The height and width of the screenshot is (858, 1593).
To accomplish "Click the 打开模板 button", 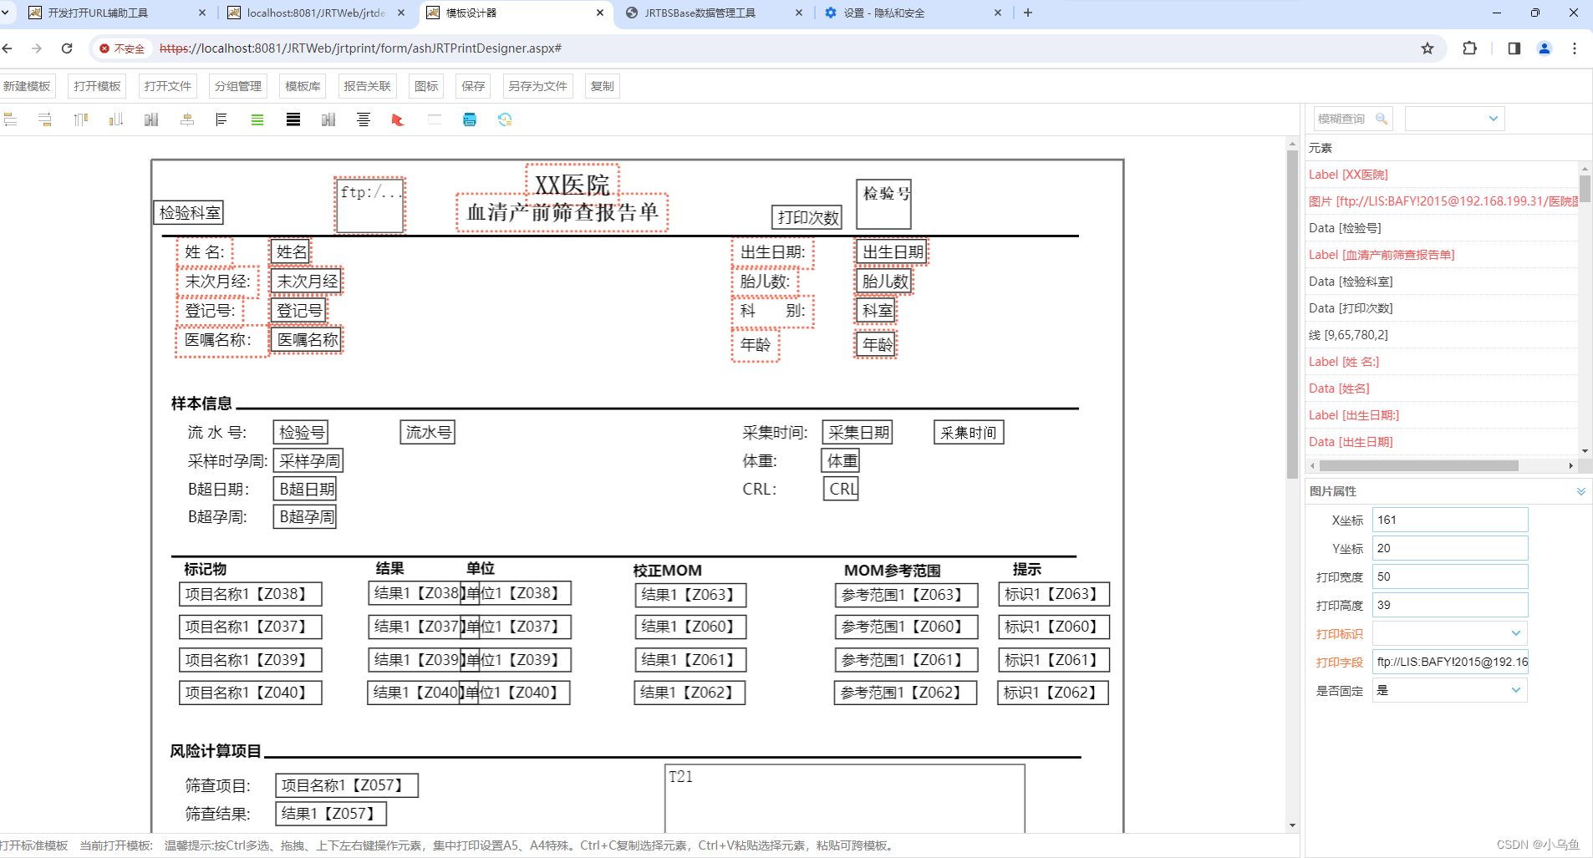I will point(97,86).
